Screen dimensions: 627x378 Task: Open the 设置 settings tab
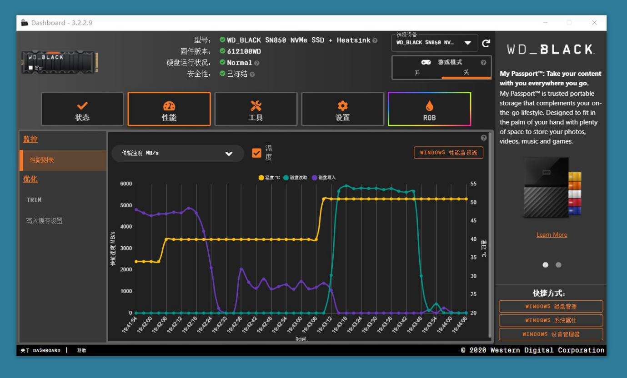coord(342,109)
